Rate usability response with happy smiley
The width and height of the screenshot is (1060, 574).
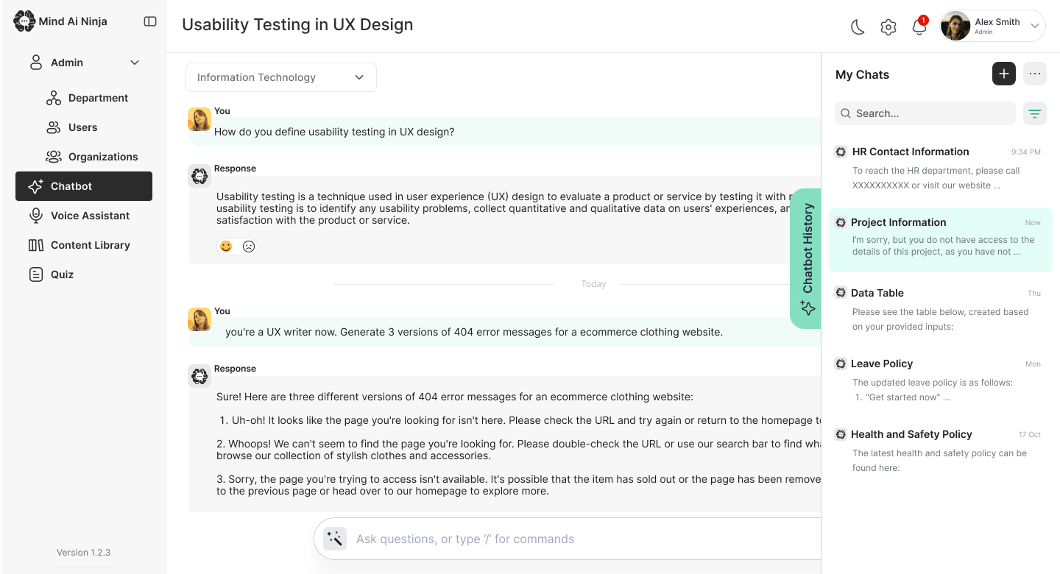point(226,247)
